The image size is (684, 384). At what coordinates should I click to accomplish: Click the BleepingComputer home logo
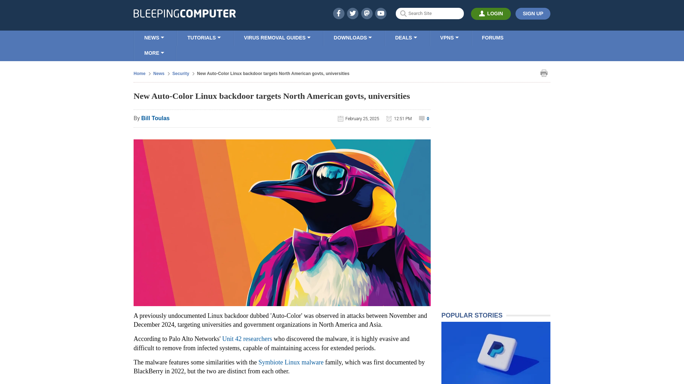184,13
